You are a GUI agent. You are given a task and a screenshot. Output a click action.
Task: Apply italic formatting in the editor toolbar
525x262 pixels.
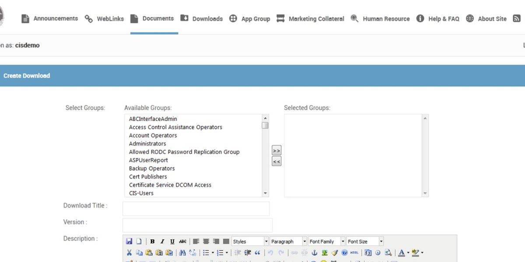[162, 241]
